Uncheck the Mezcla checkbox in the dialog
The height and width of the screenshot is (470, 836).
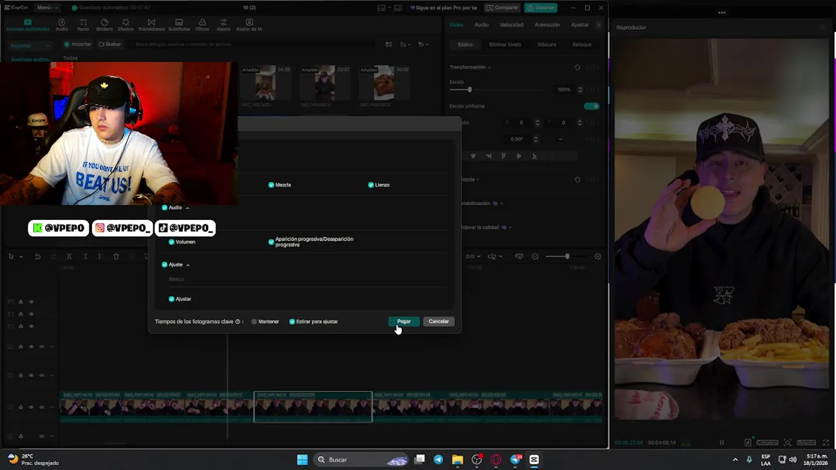pyautogui.click(x=271, y=185)
